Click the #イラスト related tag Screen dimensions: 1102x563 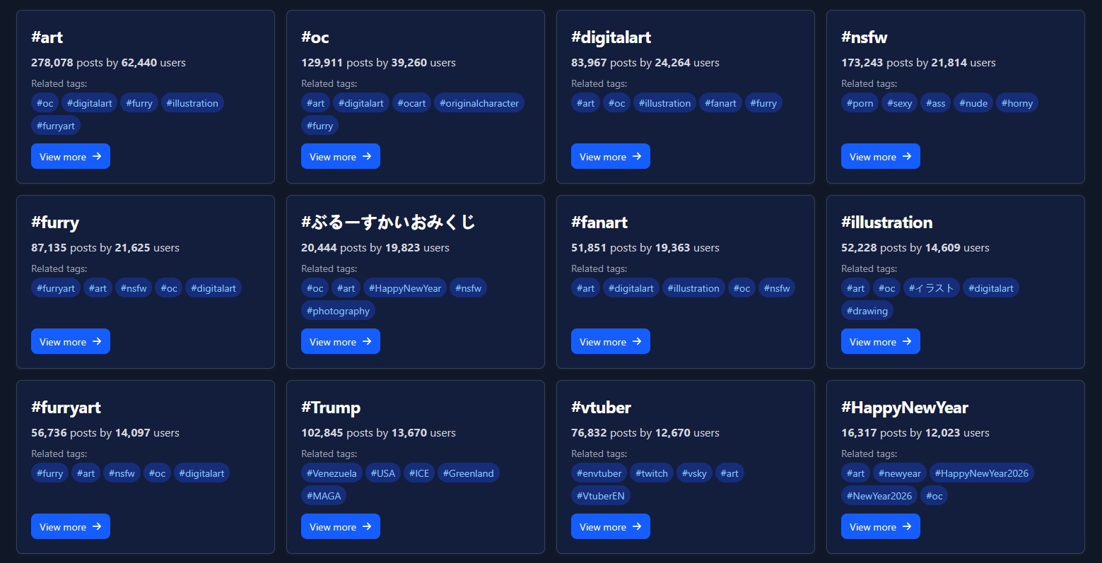pos(931,288)
